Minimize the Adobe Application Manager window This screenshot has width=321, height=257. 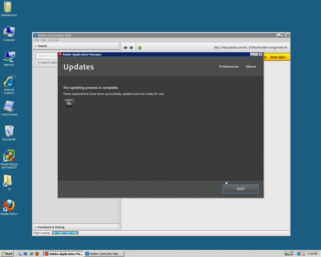(252, 54)
